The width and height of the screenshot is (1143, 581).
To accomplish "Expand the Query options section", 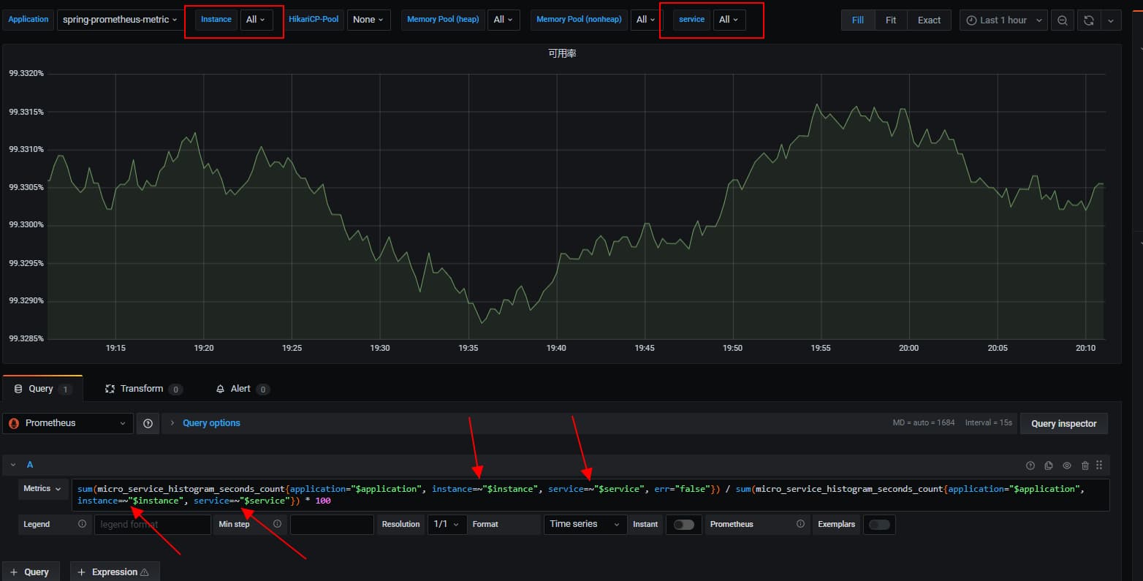I will (210, 423).
